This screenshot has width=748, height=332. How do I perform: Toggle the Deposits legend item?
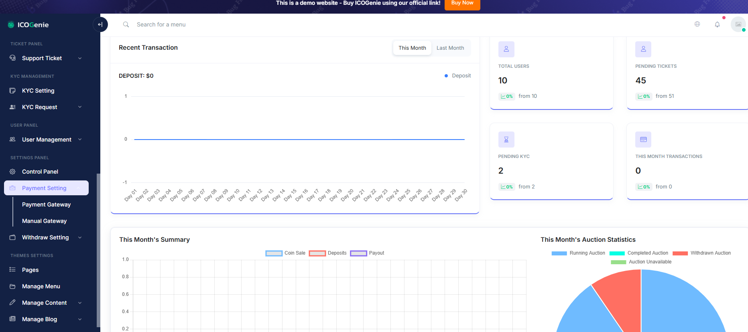click(327, 253)
